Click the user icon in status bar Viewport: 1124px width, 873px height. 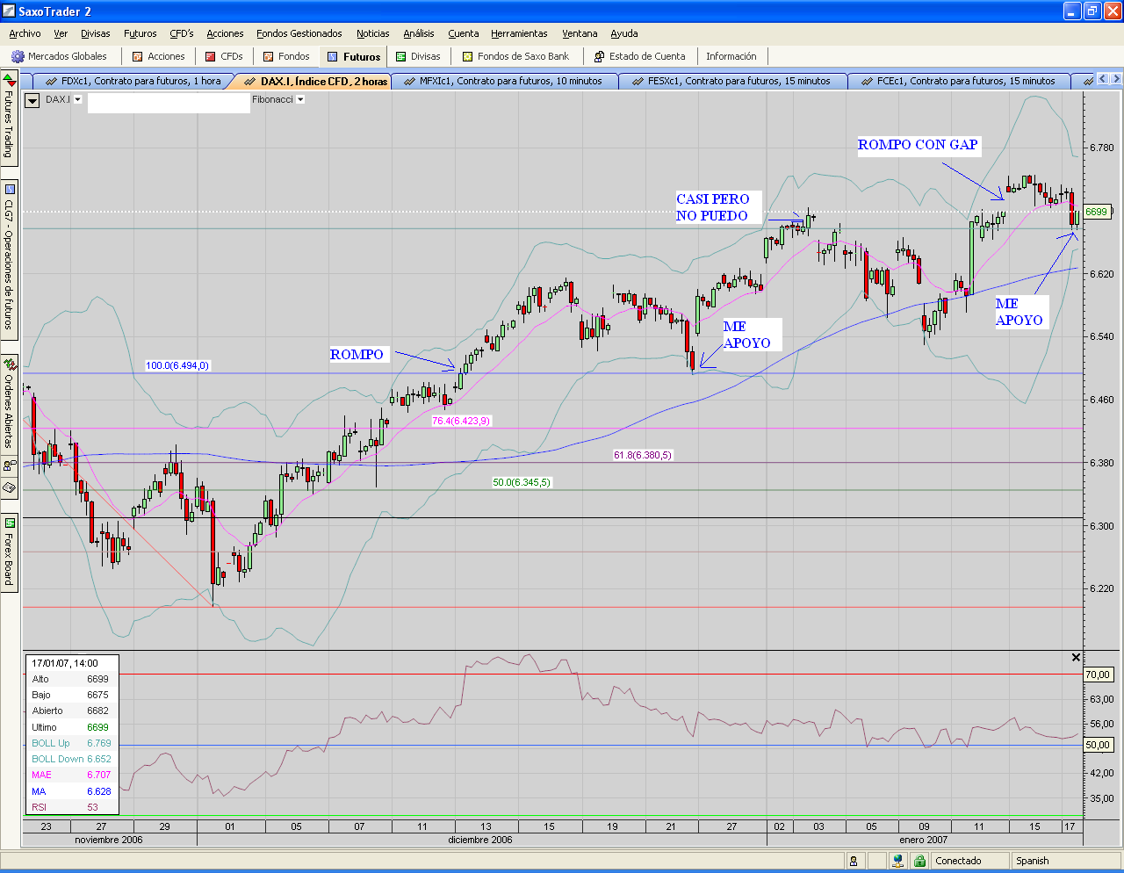[853, 861]
